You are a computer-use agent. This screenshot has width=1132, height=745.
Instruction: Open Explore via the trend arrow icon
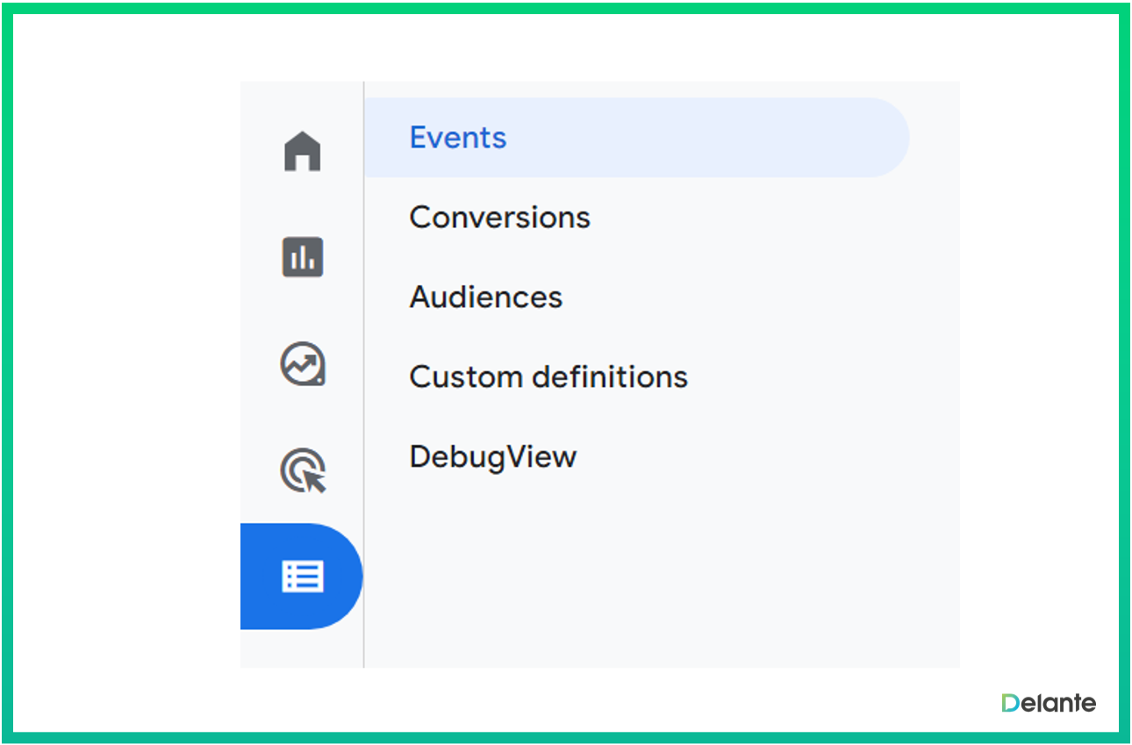(x=303, y=364)
